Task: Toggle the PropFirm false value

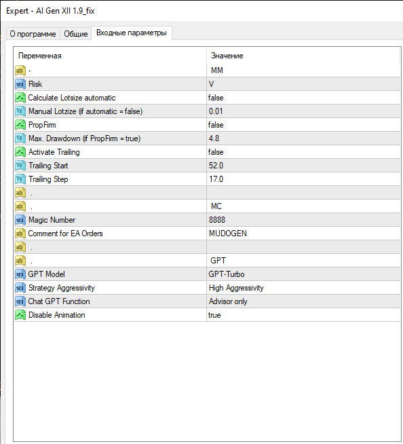Action: [x=303, y=125]
